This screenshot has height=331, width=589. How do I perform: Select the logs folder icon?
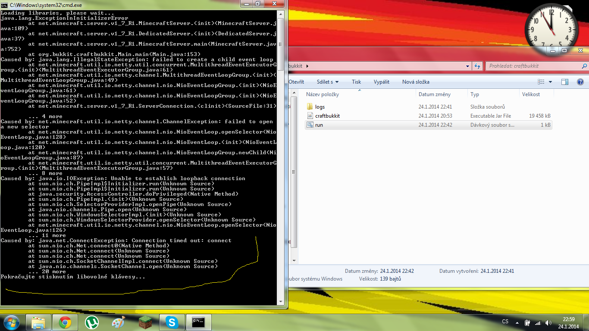[x=310, y=106]
